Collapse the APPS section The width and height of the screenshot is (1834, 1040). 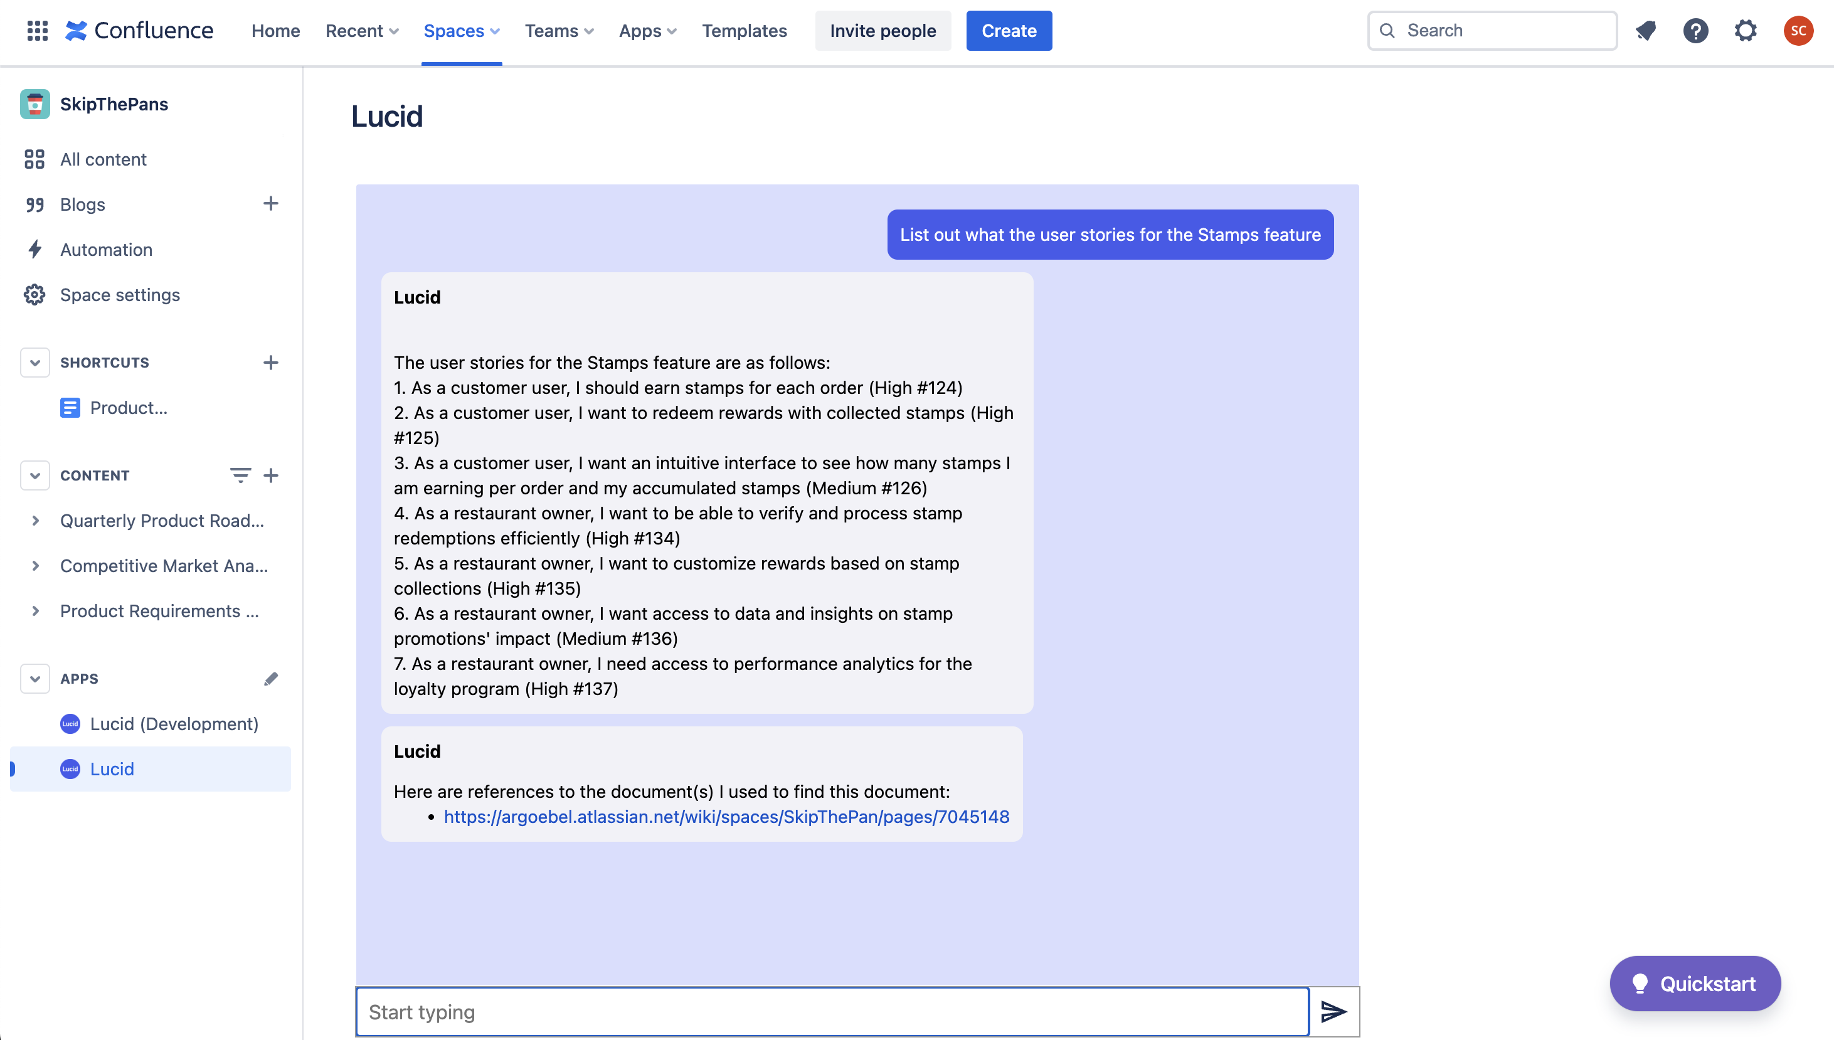click(x=34, y=679)
